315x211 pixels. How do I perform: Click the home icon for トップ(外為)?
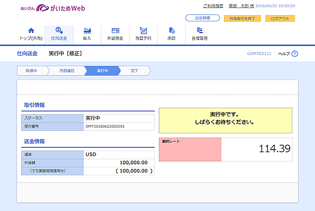coord(31,30)
